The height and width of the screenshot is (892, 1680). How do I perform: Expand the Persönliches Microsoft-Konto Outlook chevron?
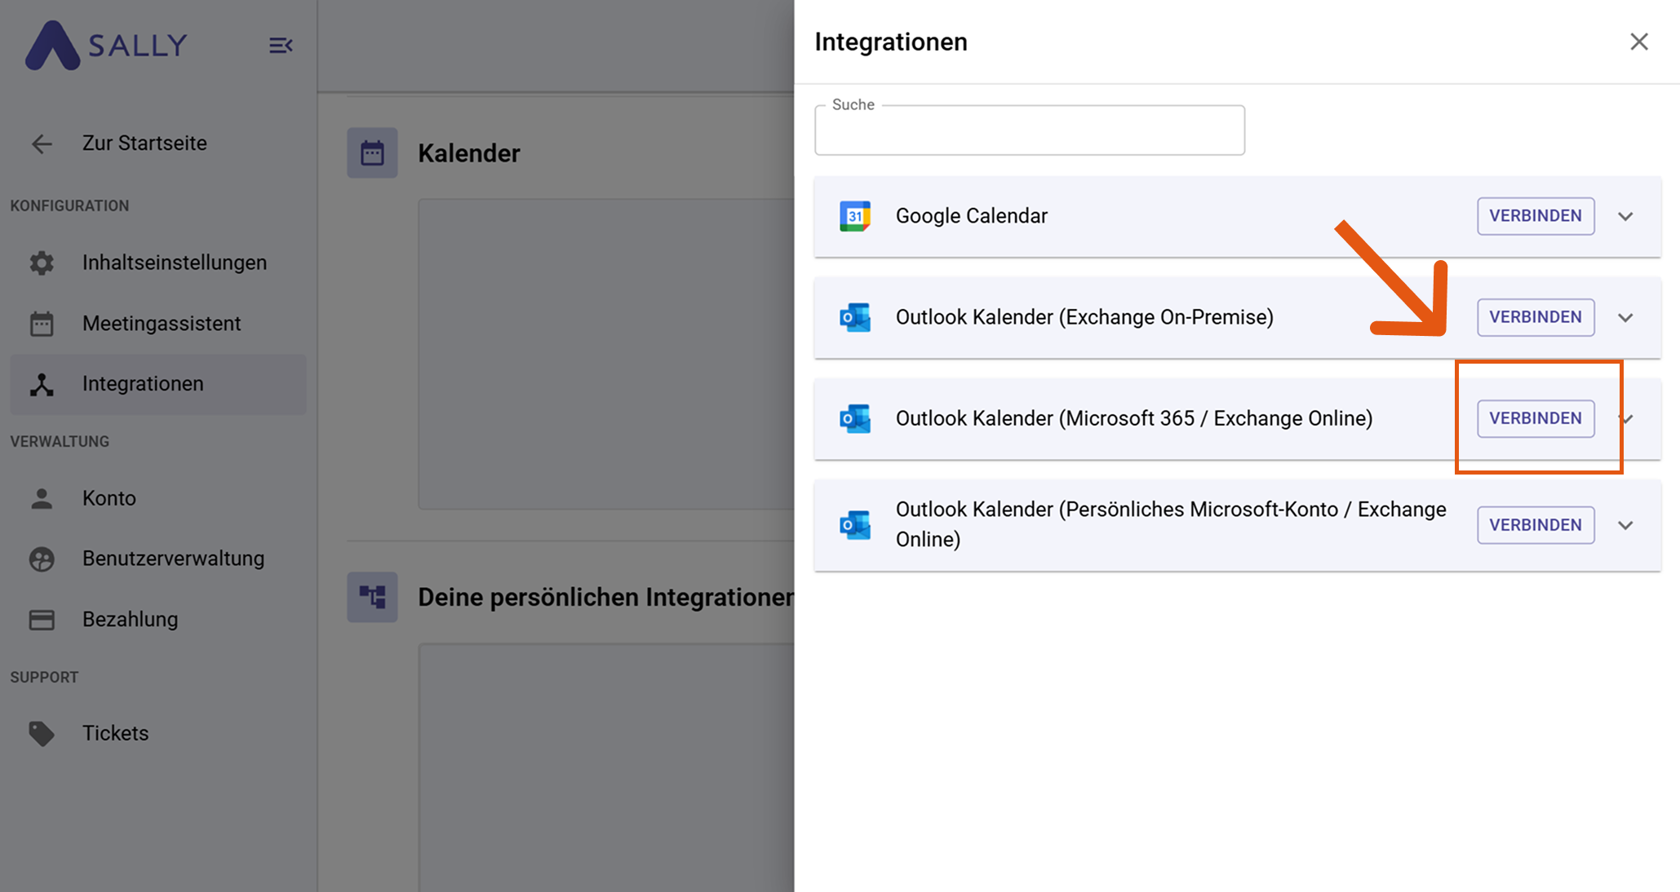click(1625, 525)
